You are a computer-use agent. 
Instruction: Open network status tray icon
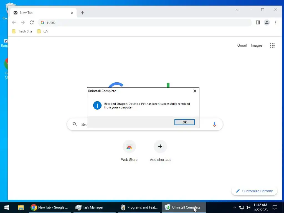[242, 207]
